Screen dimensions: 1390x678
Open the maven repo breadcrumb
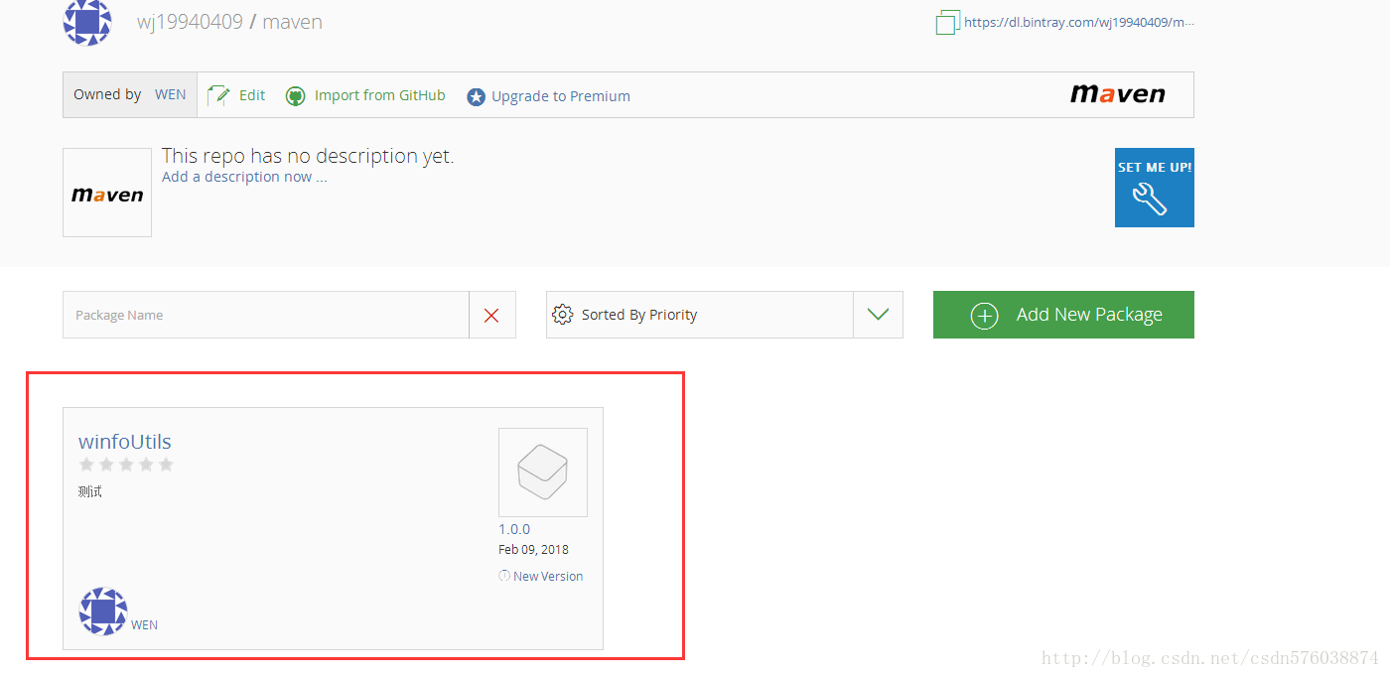tap(293, 22)
